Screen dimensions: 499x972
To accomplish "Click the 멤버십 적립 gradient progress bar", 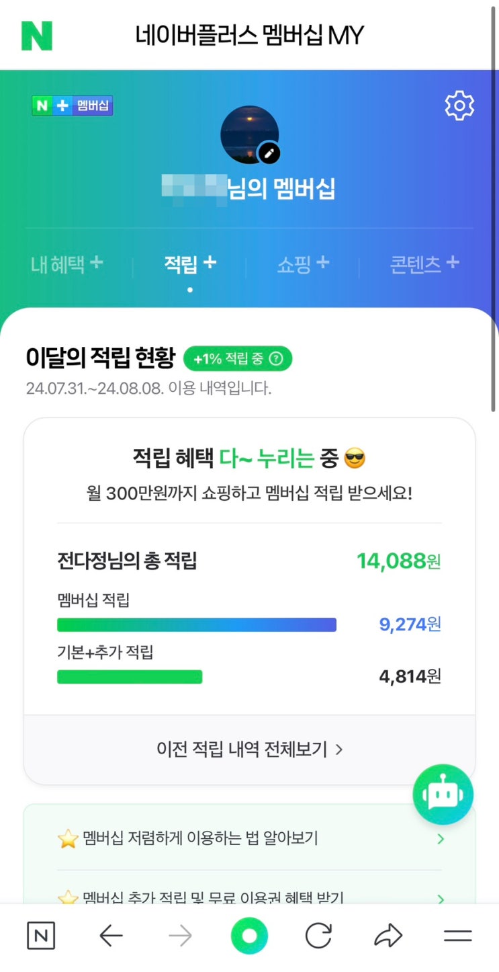I will pos(197,624).
